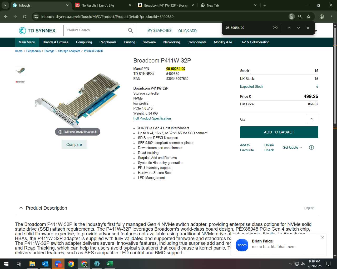Bookmark this page with the star icon
337x269 pixels.
coord(309,17)
